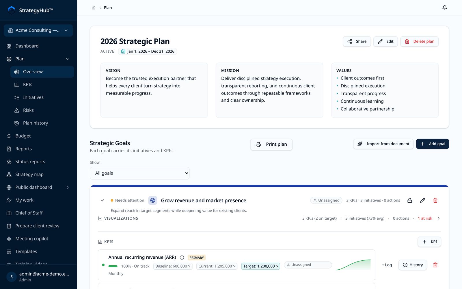Click Edit plan button
462x289 pixels.
(x=385, y=41)
